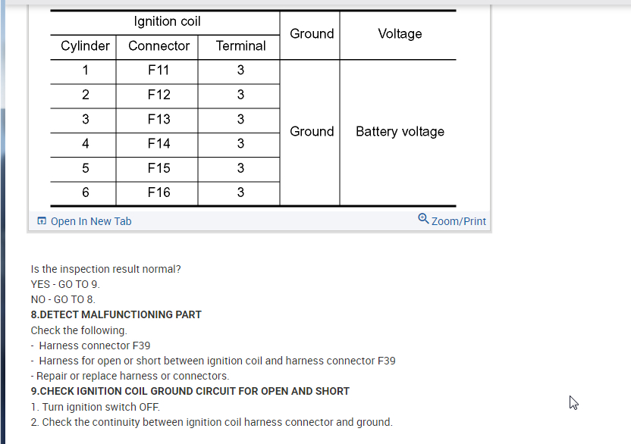631x444 pixels.
Task: Click heading '9.CHECK IGNITION COIL GROUND CIRCUIT'
Action: 190,391
